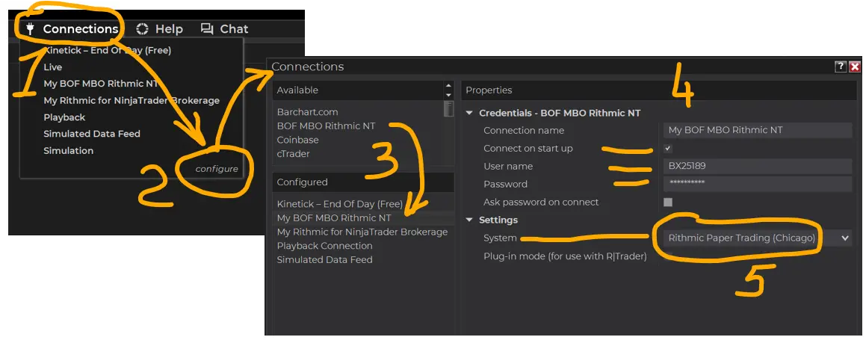Open the System dropdown Rithmic Paper Trading
866x340 pixels.
click(x=758, y=238)
